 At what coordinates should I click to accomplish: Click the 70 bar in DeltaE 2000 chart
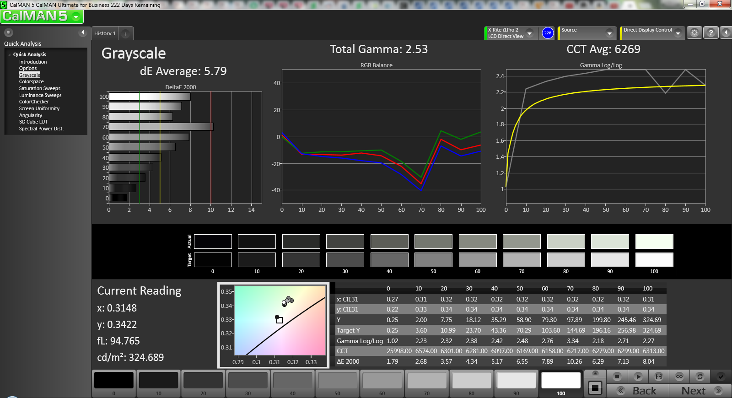point(161,127)
